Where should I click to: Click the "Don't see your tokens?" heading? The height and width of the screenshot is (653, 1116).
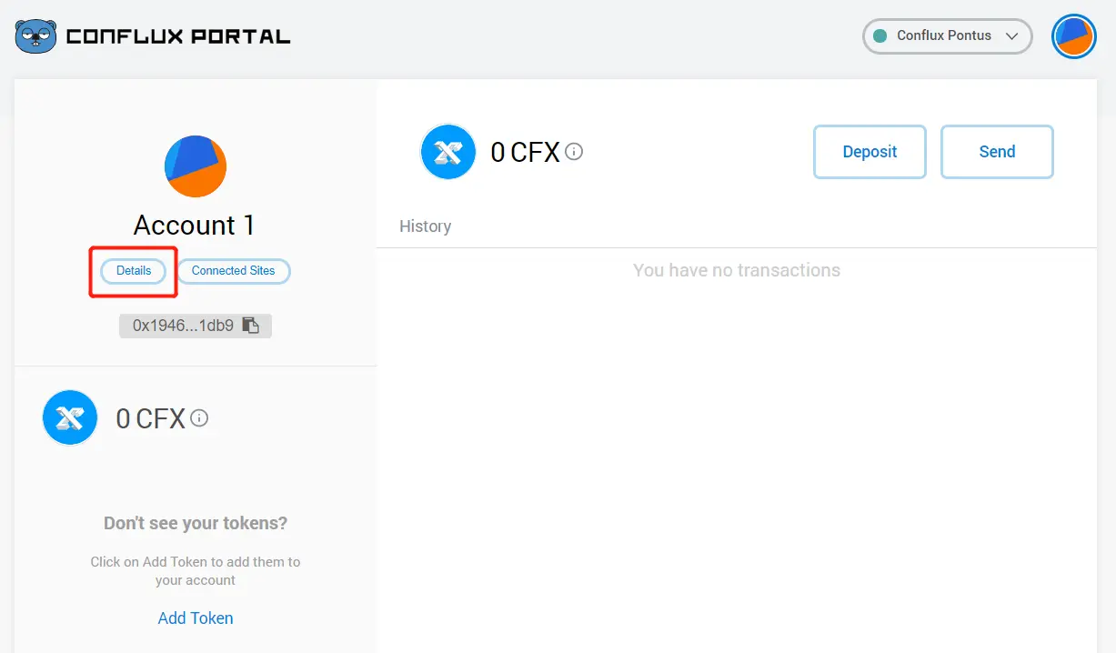pyautogui.click(x=196, y=523)
